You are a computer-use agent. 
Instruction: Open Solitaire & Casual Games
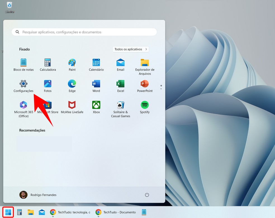[120, 109]
